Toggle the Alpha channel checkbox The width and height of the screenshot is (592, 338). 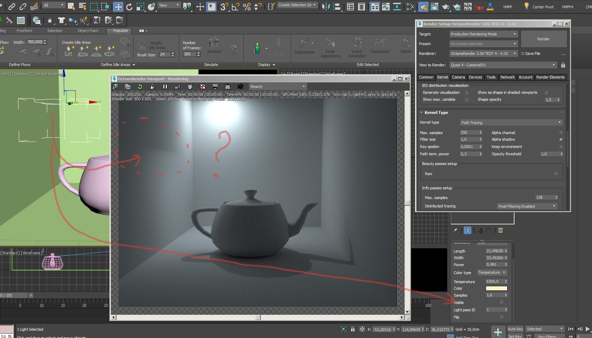click(x=561, y=132)
